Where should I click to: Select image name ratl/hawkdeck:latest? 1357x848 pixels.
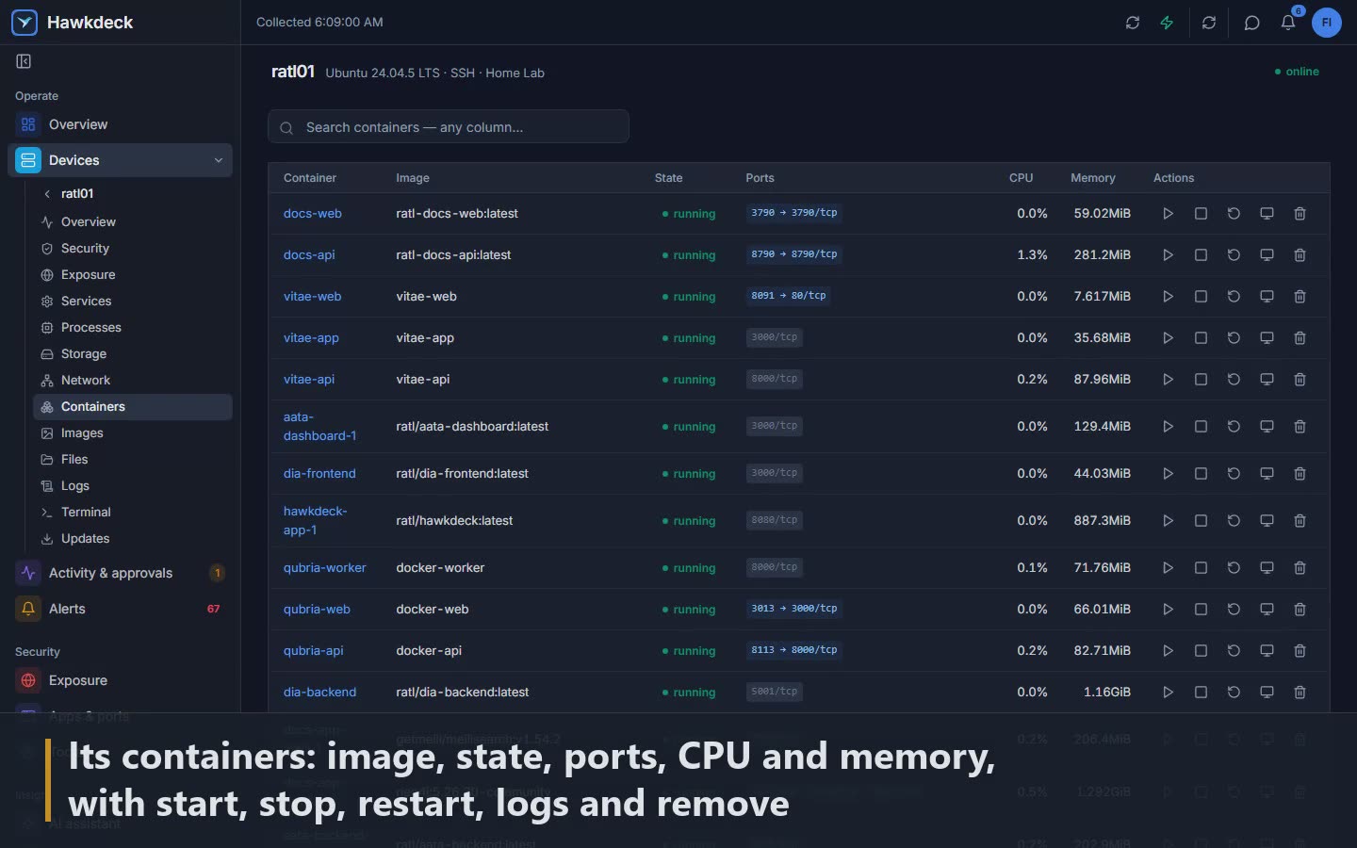pyautogui.click(x=455, y=521)
